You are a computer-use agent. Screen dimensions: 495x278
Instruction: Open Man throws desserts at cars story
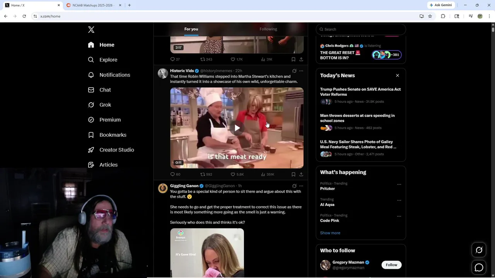[357, 118]
